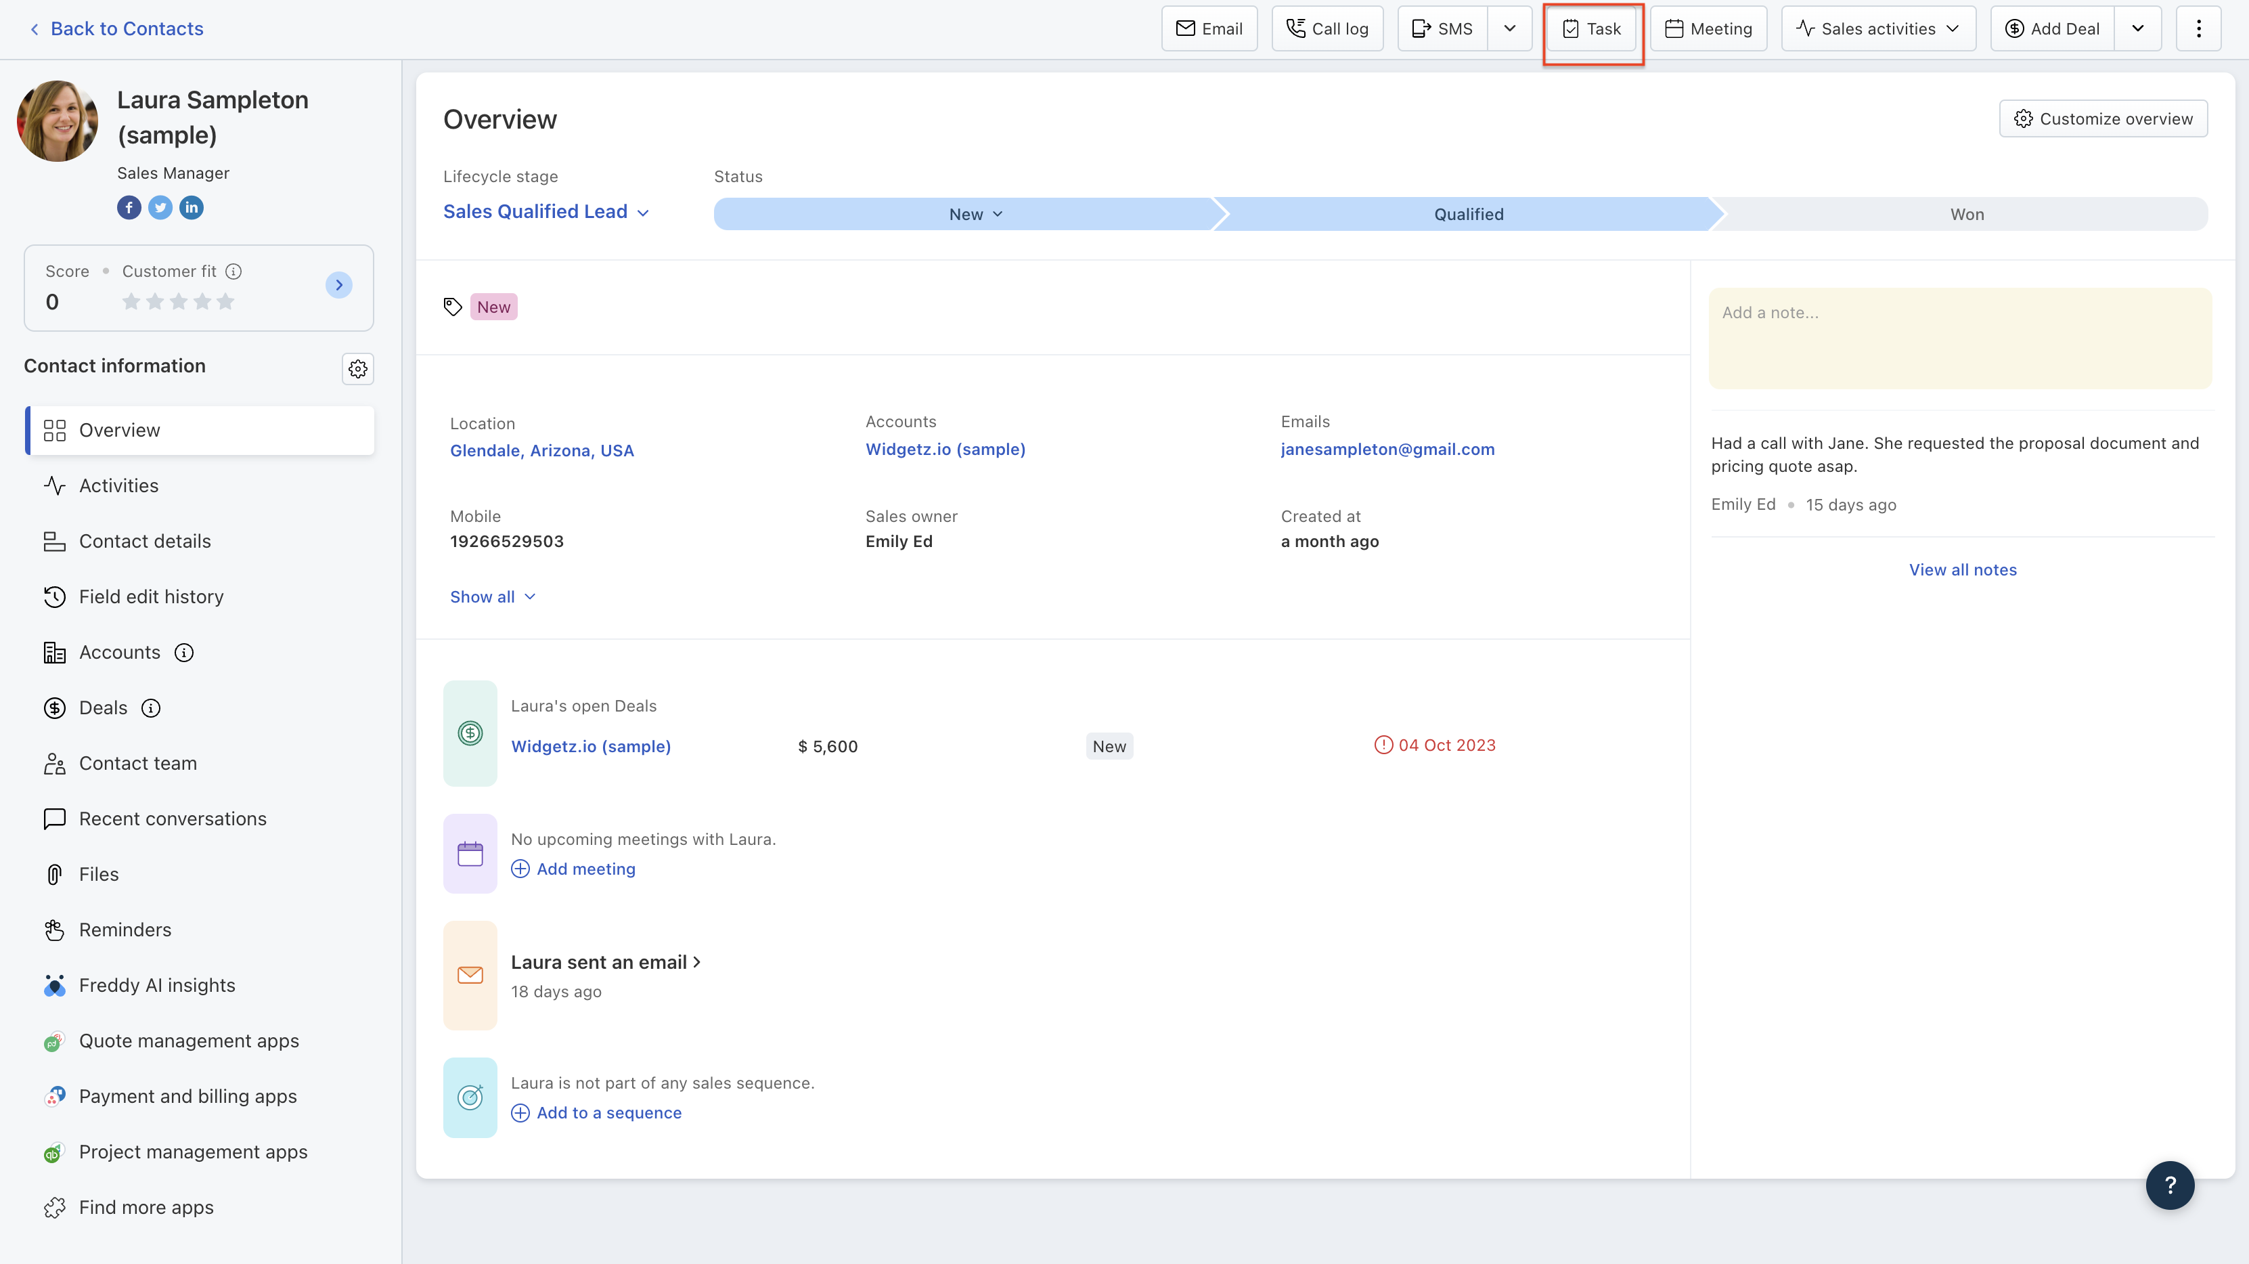Open contact information settings gear

[357, 368]
